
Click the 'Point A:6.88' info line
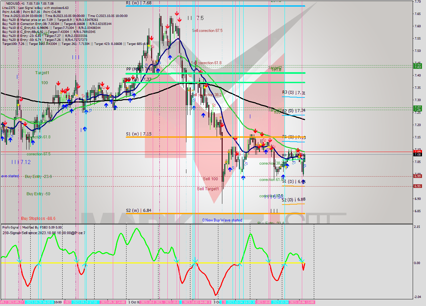click(x=11, y=12)
